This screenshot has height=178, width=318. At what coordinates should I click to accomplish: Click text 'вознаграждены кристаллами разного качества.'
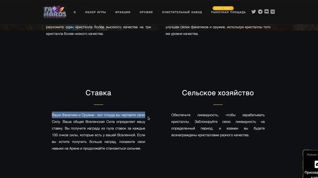pos(210,135)
